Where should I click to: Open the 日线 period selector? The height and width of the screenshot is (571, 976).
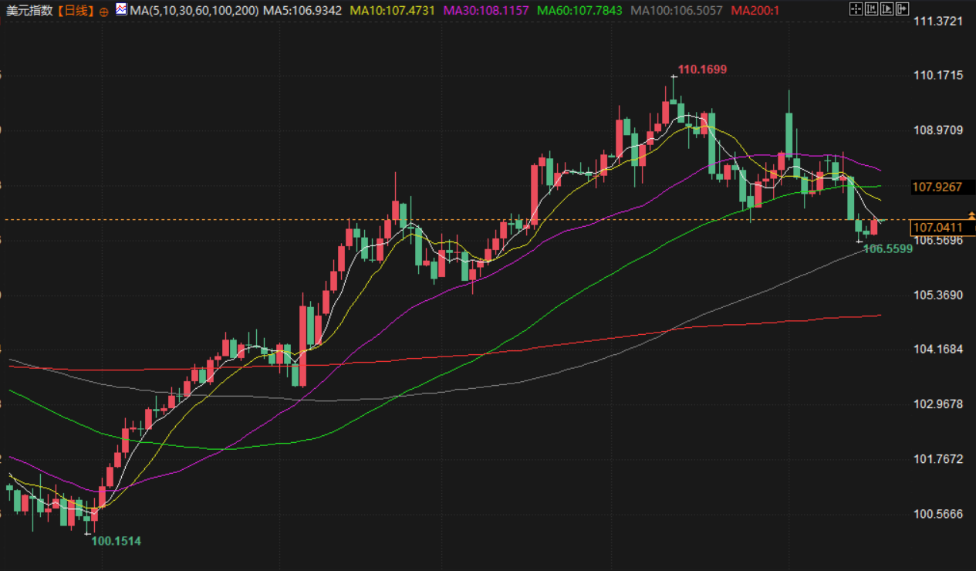76,11
